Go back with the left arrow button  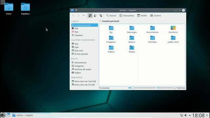pyautogui.click(x=73, y=15)
